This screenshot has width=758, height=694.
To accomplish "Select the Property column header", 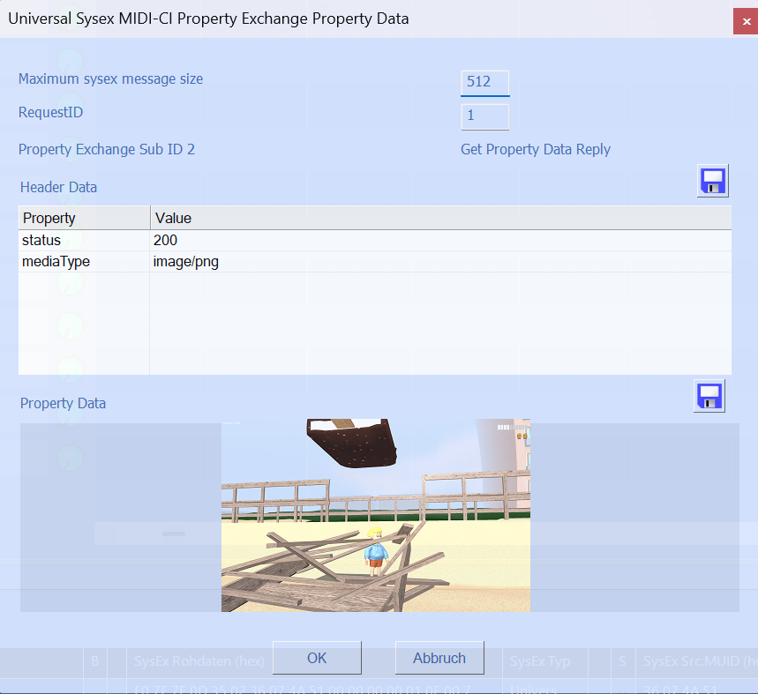I will [x=84, y=218].
